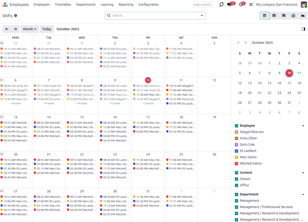
Task: Click the Shifts settings gear icon
Action: click(x=16, y=16)
